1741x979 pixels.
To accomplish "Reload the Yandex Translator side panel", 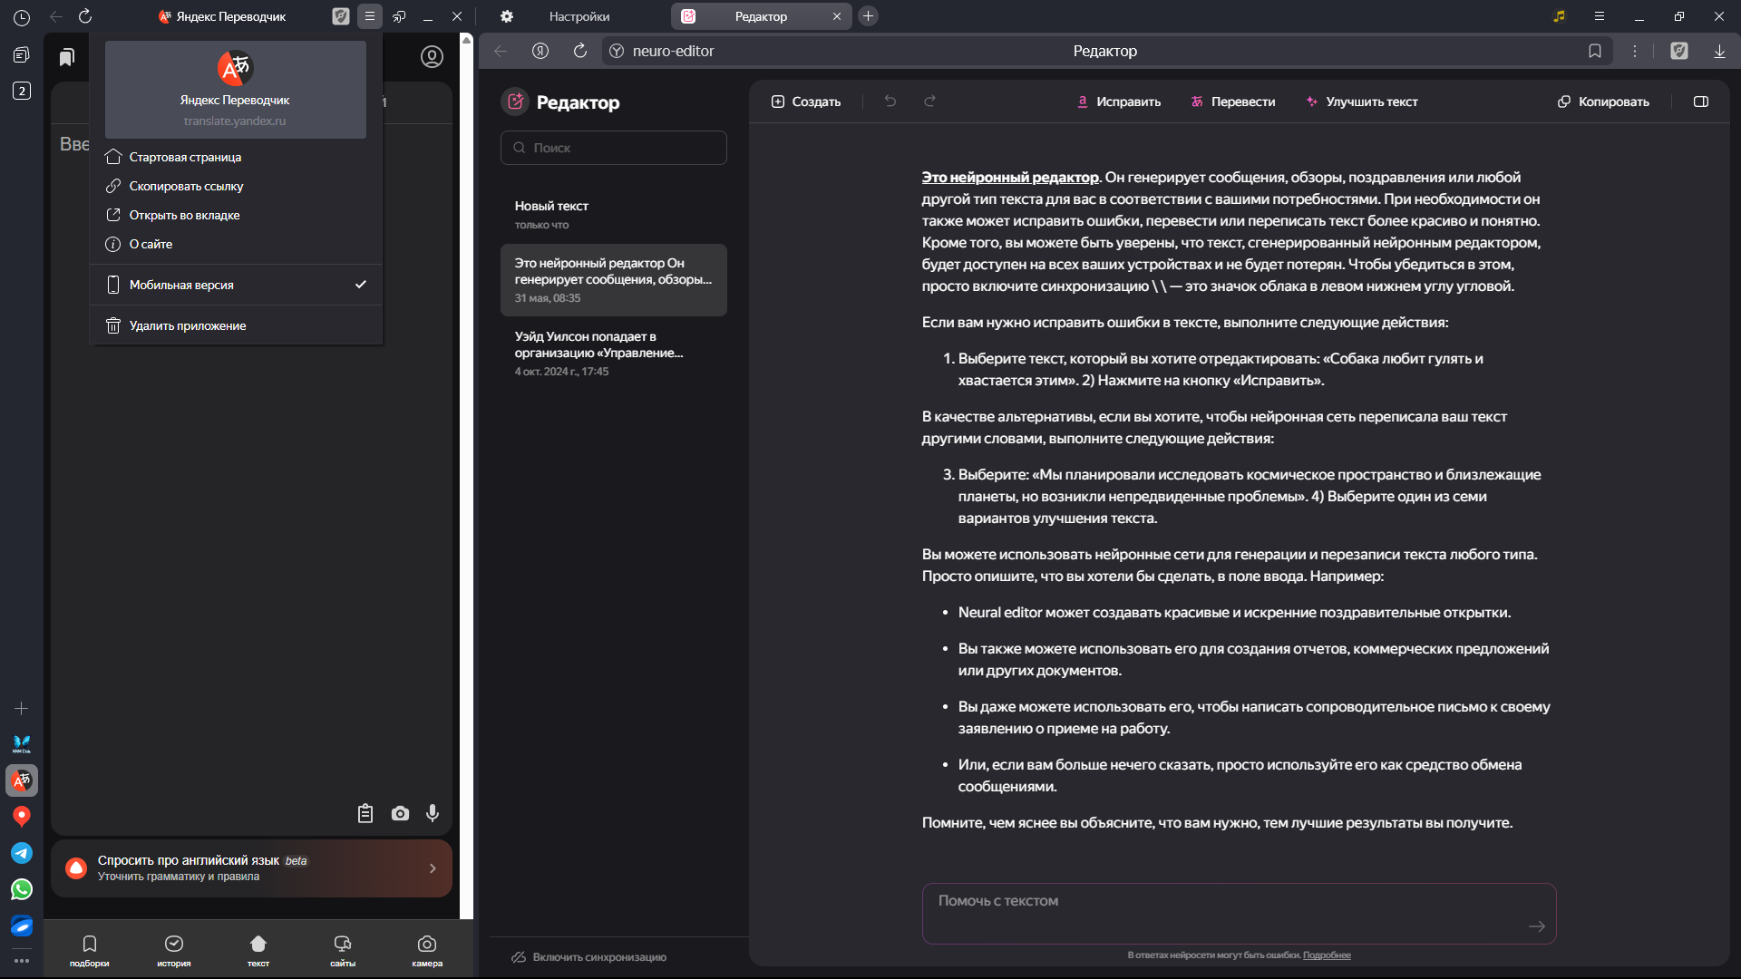I will coord(85,16).
